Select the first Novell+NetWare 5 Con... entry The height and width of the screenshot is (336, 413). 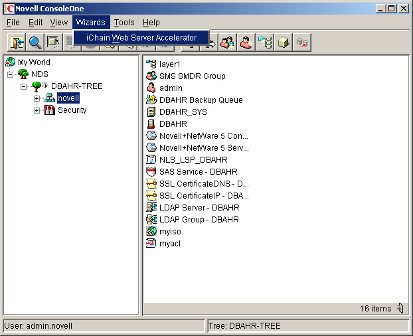click(204, 135)
